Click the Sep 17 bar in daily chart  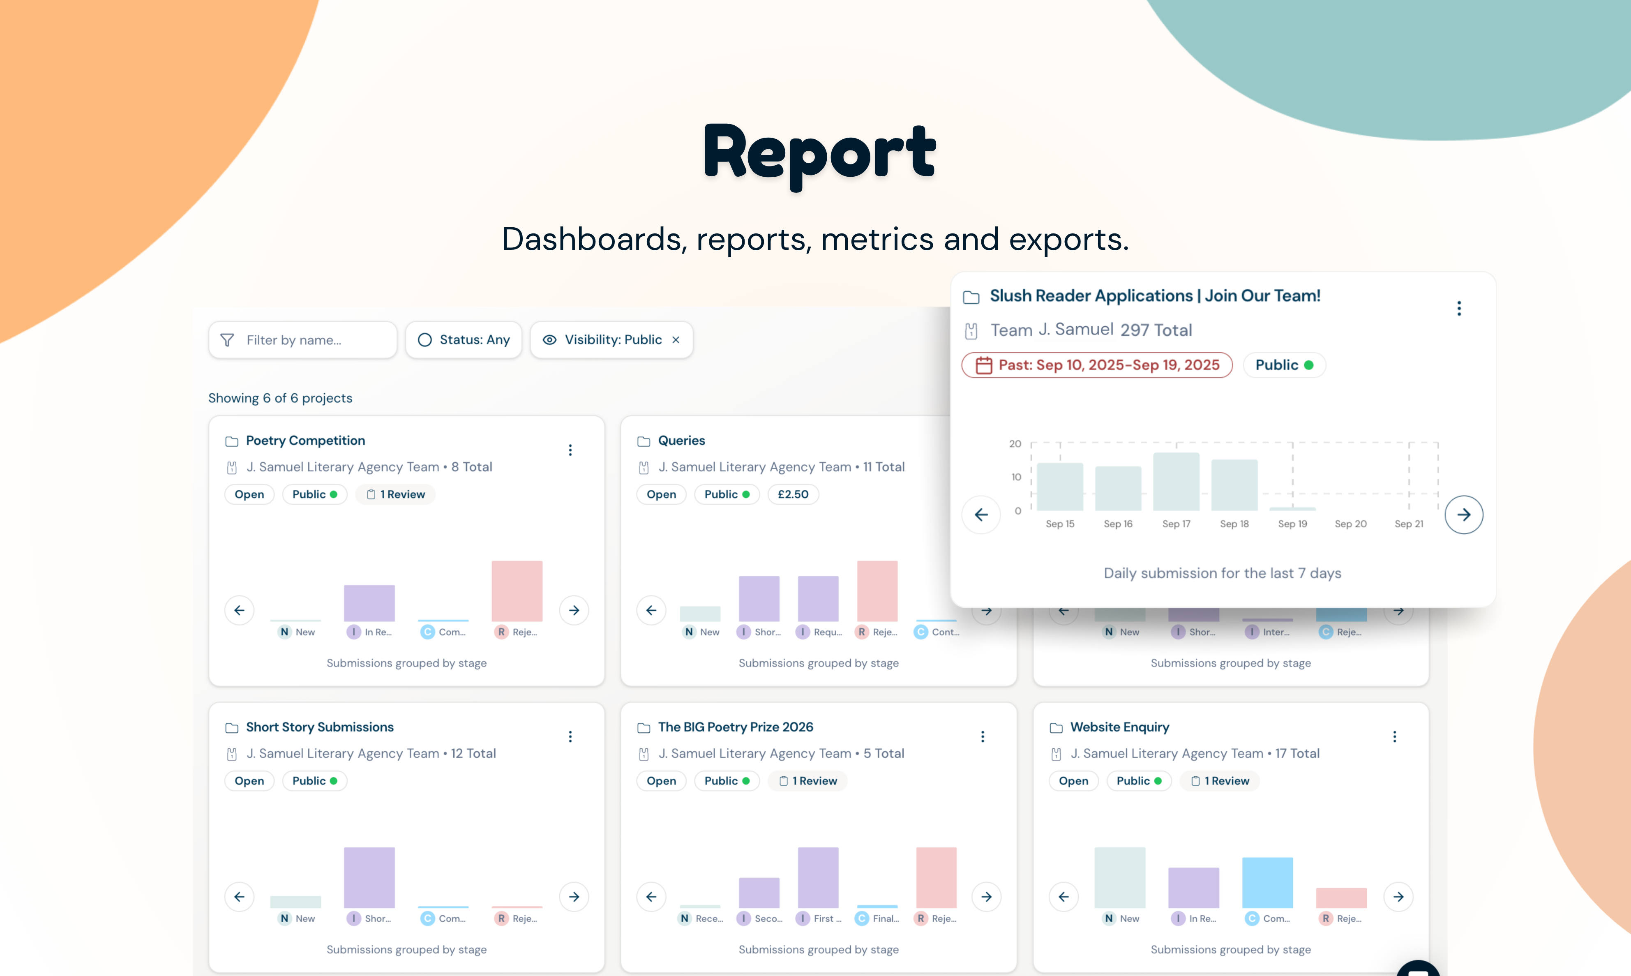pos(1176,482)
